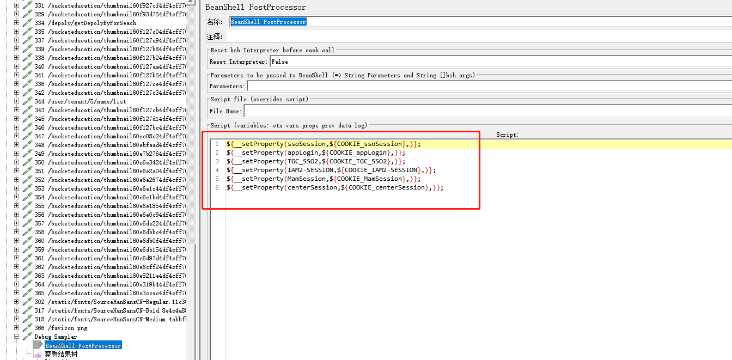Select request 362 thumbnail160e6cff24 row
The image size is (732, 360).
[x=111, y=267]
